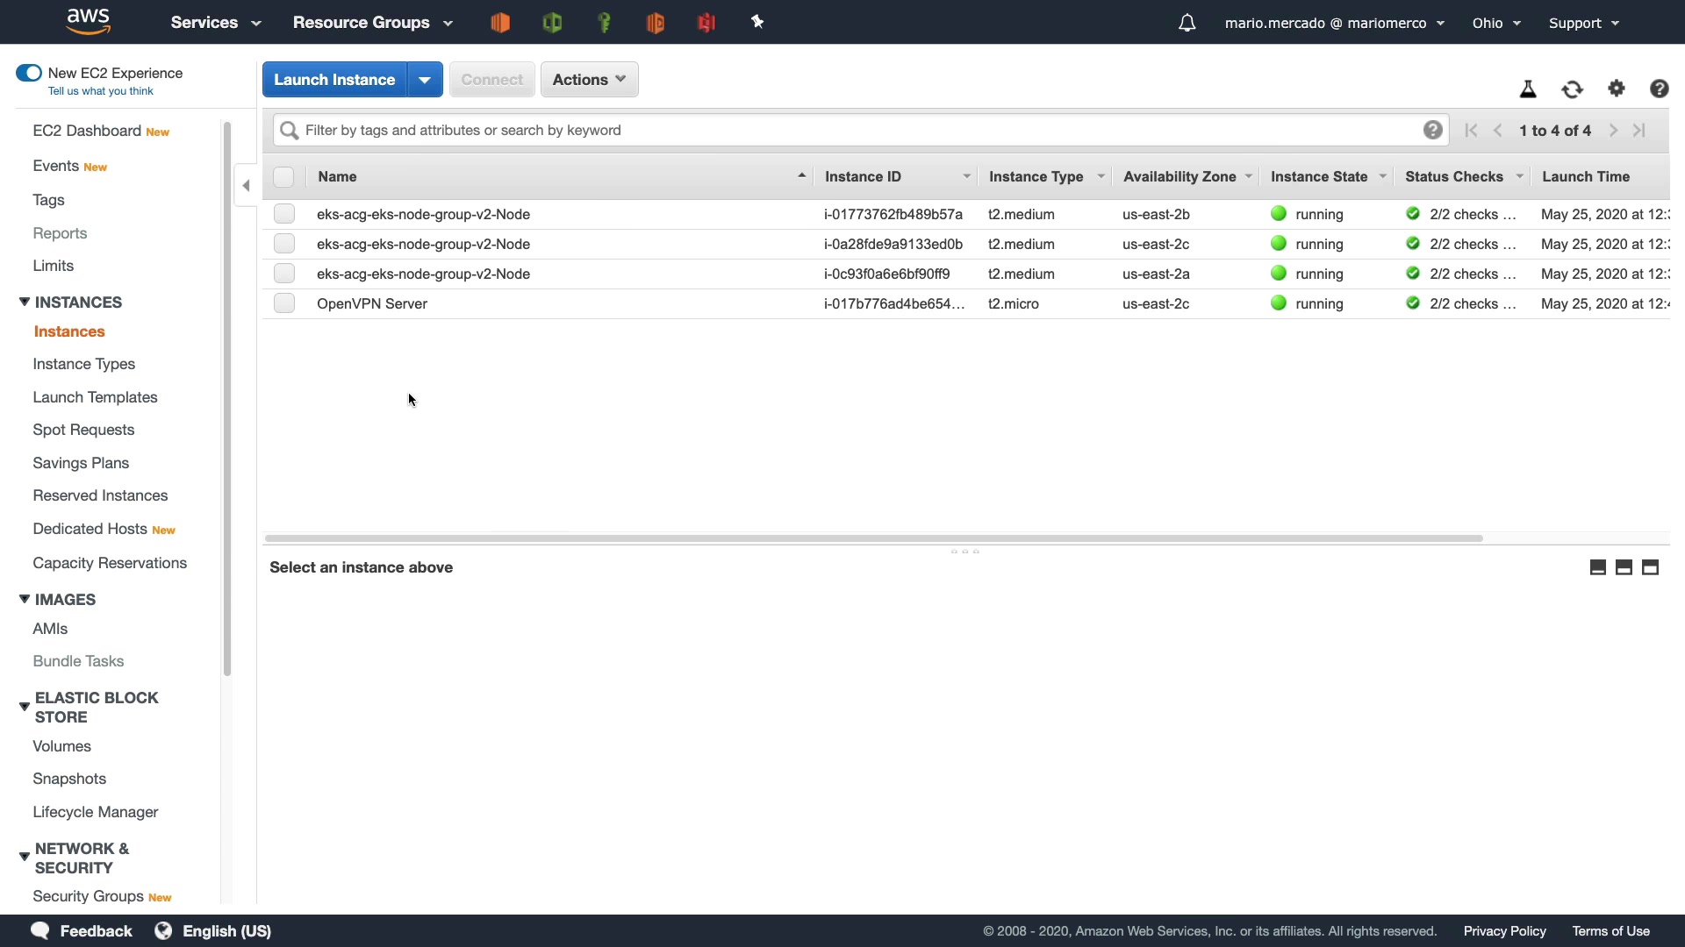Open Security Groups in sidebar

click(88, 896)
